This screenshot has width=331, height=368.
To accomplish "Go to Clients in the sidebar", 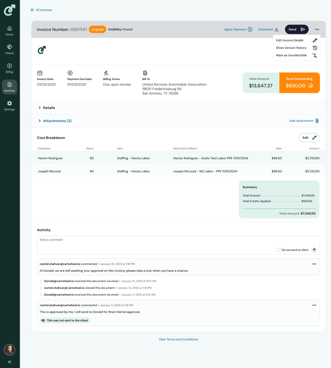I will pos(9,49).
